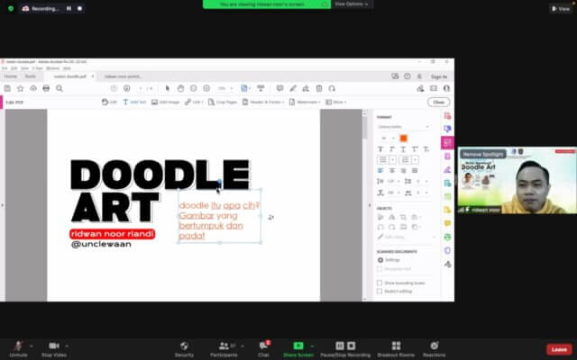The image size is (577, 360).
Task: Switch to the Tools tab in Acrobat
Action: pyautogui.click(x=30, y=76)
